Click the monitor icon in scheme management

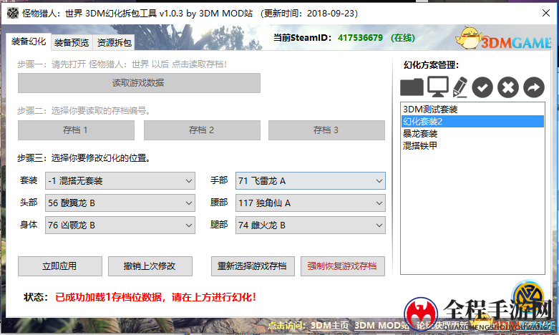(438, 87)
